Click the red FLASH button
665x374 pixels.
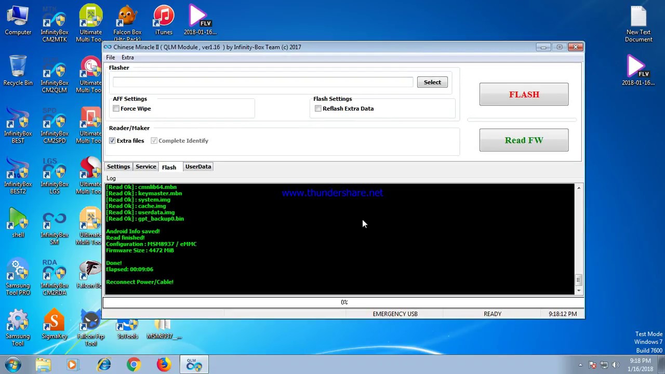coord(524,95)
